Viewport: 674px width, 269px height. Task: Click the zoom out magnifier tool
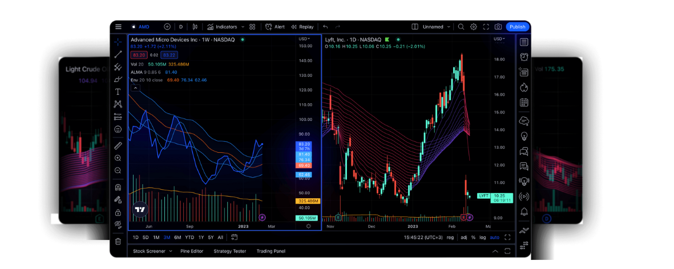pyautogui.click(x=118, y=170)
